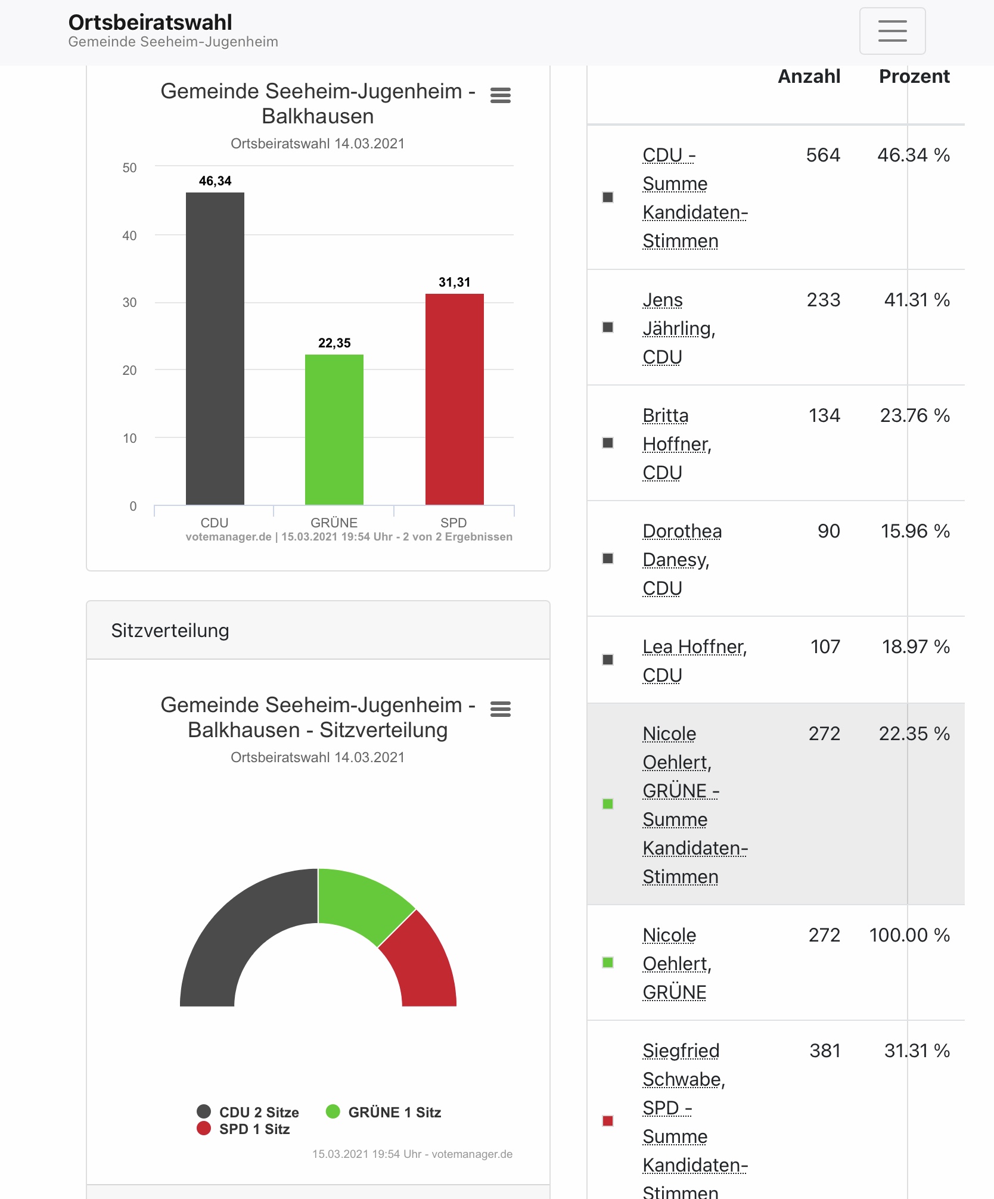This screenshot has width=994, height=1199.
Task: Open the Britta Hoffner, CDU link
Action: [677, 444]
